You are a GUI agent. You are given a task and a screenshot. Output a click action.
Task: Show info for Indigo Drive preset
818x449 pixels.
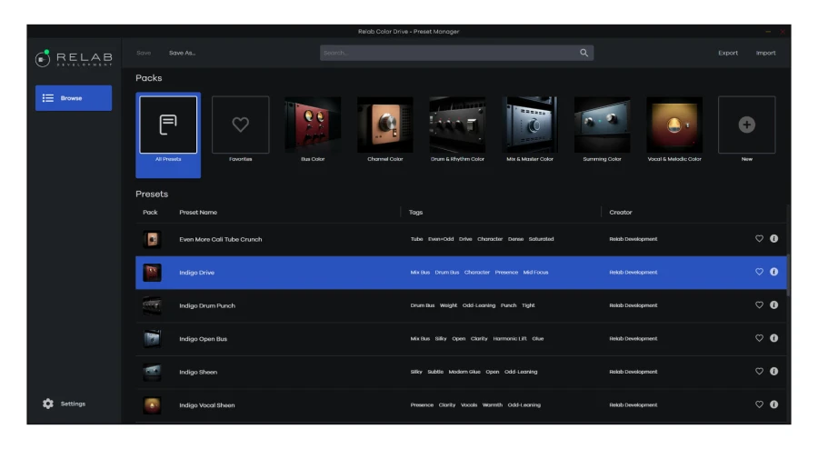(x=773, y=272)
